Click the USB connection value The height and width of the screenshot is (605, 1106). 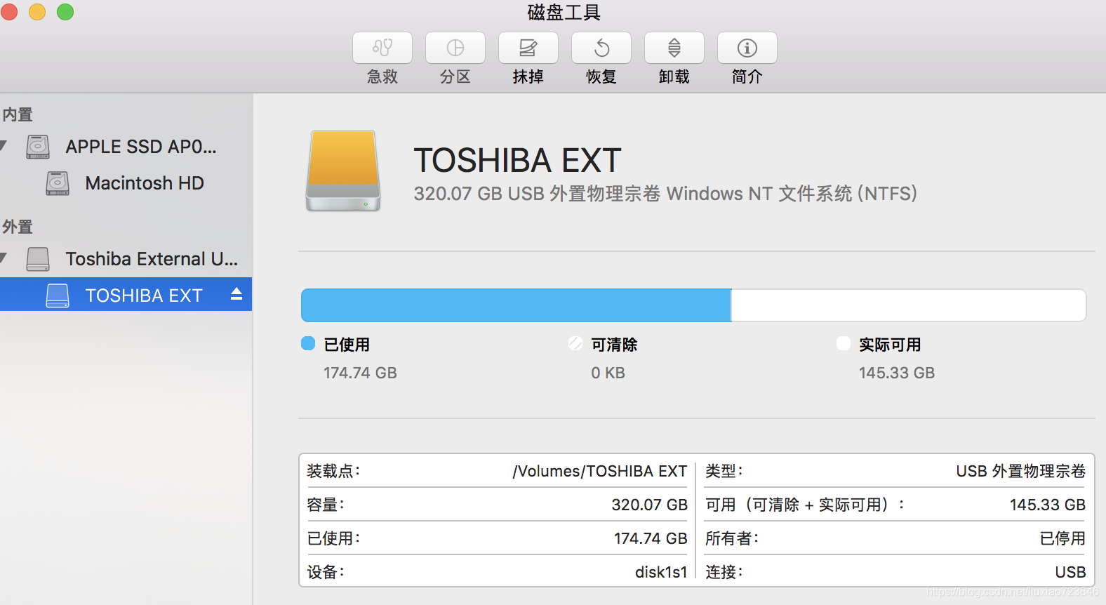(1071, 572)
